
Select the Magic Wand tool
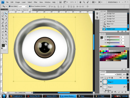point(6,16)
